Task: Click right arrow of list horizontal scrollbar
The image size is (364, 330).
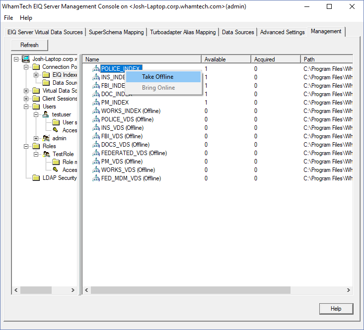Action: point(349,290)
